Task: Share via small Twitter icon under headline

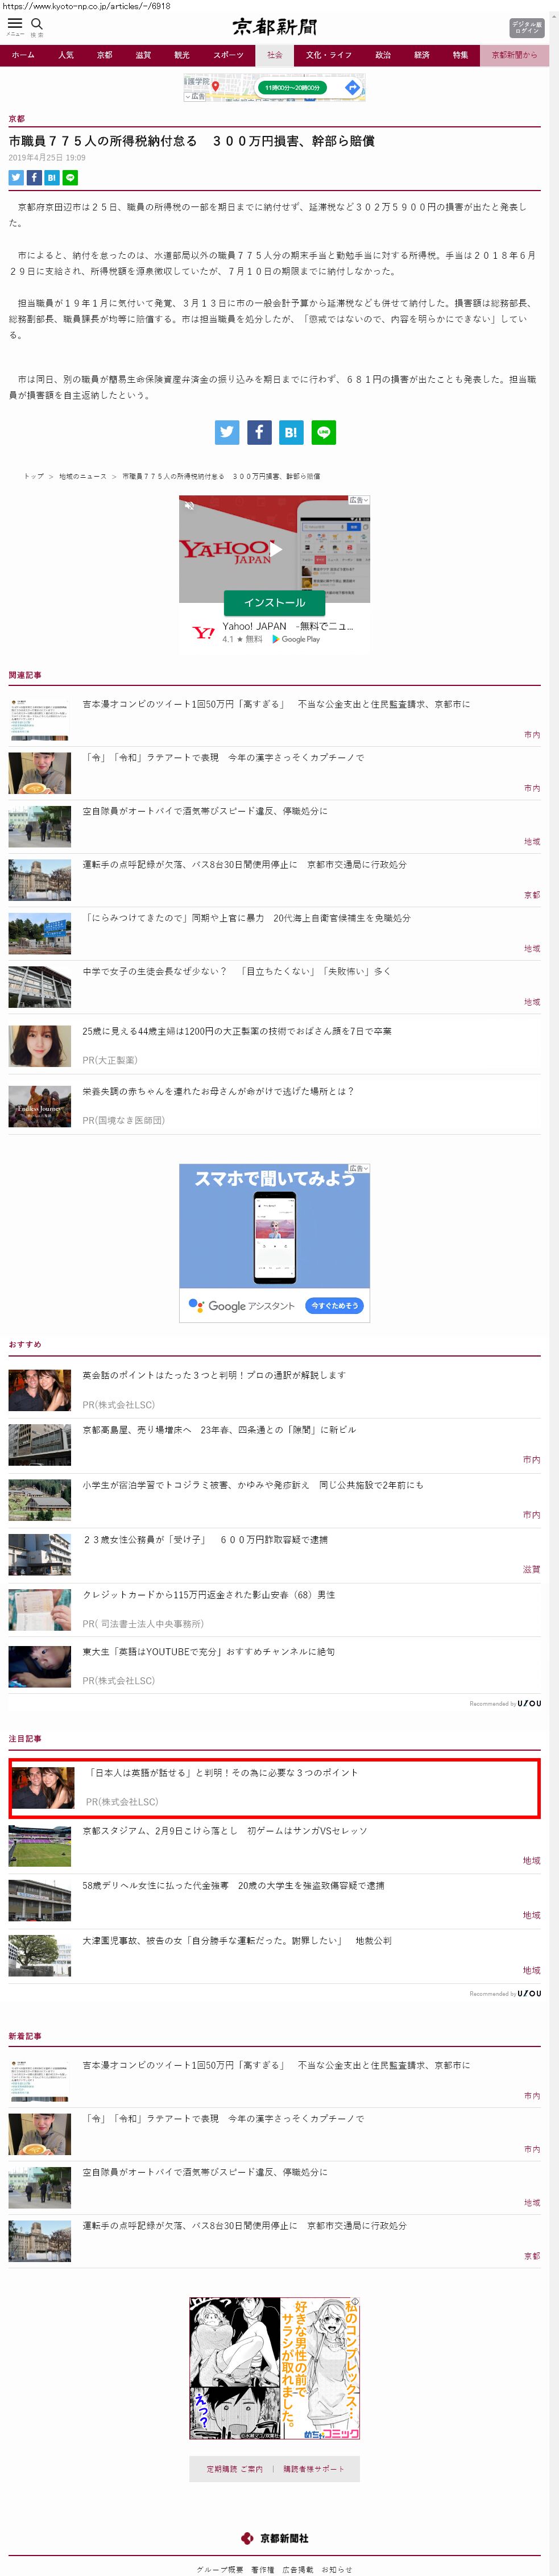Action: click(16, 177)
